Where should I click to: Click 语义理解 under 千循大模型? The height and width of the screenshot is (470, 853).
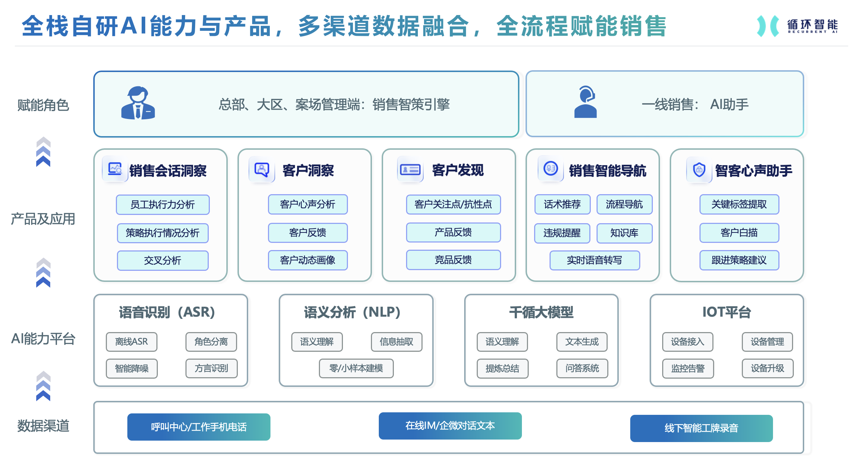tap(503, 342)
